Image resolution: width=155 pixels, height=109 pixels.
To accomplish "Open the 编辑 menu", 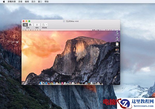I will (x=27, y=2).
